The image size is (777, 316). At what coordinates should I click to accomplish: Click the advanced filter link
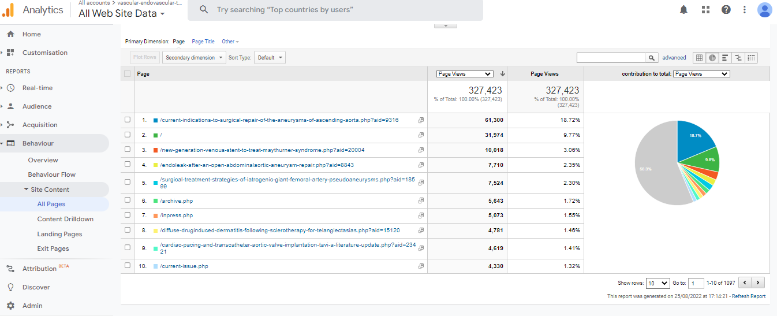[x=674, y=58]
